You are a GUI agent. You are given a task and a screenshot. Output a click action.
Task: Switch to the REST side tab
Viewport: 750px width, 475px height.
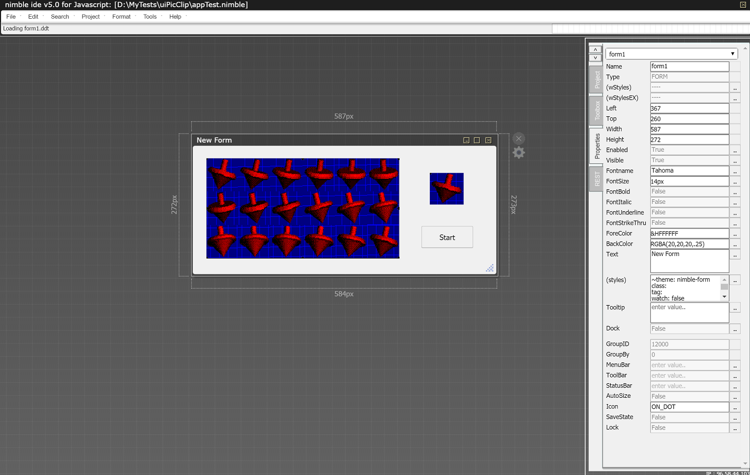click(x=596, y=179)
